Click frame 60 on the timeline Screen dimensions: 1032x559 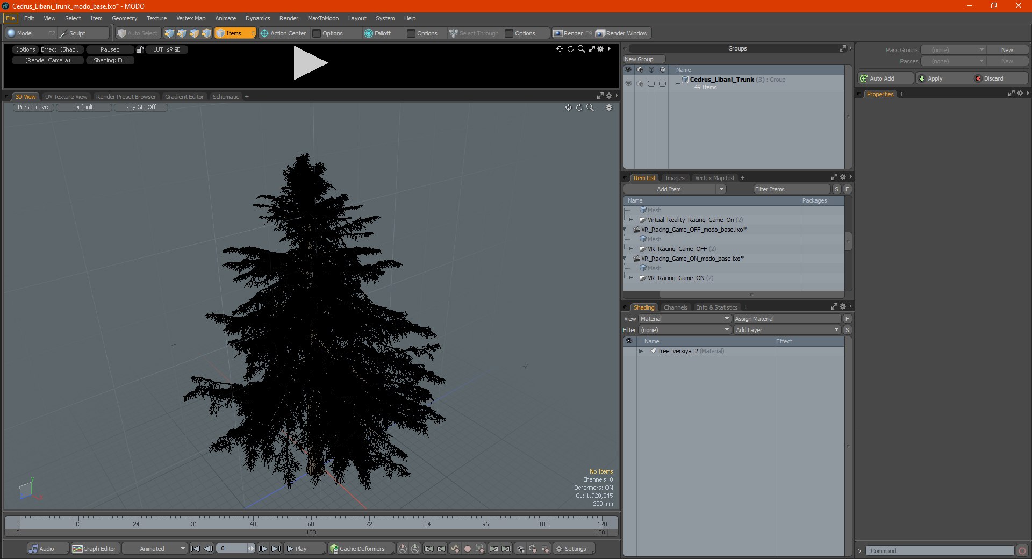click(311, 524)
